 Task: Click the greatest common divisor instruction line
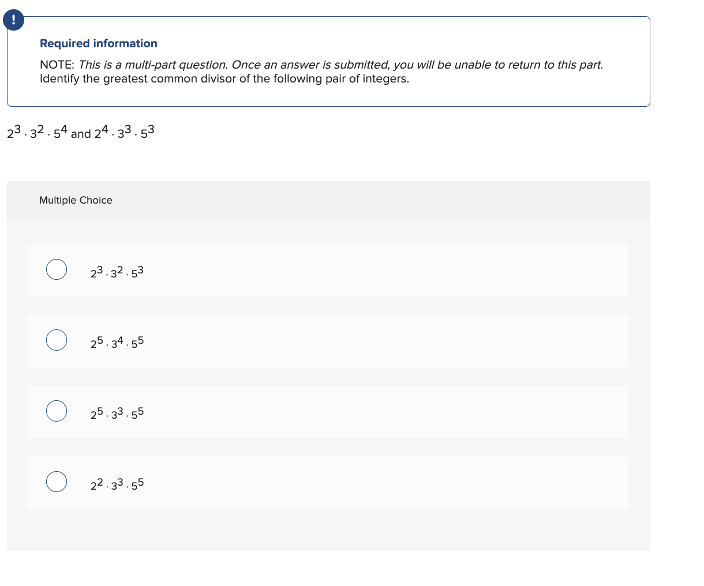[224, 78]
